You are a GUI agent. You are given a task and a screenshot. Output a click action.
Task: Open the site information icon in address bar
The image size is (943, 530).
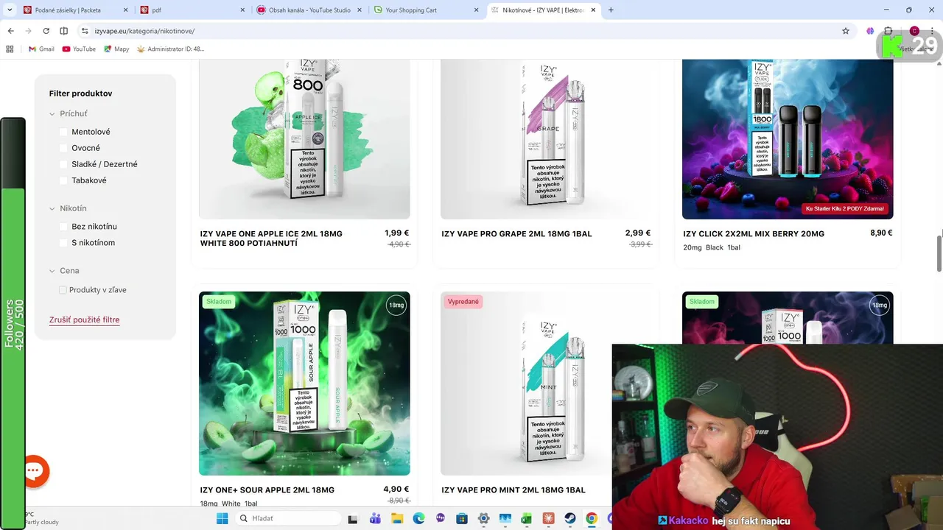point(85,31)
